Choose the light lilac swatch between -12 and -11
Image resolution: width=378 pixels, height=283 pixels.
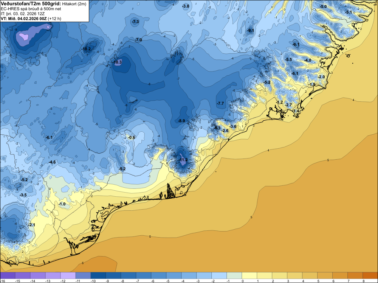(68, 275)
